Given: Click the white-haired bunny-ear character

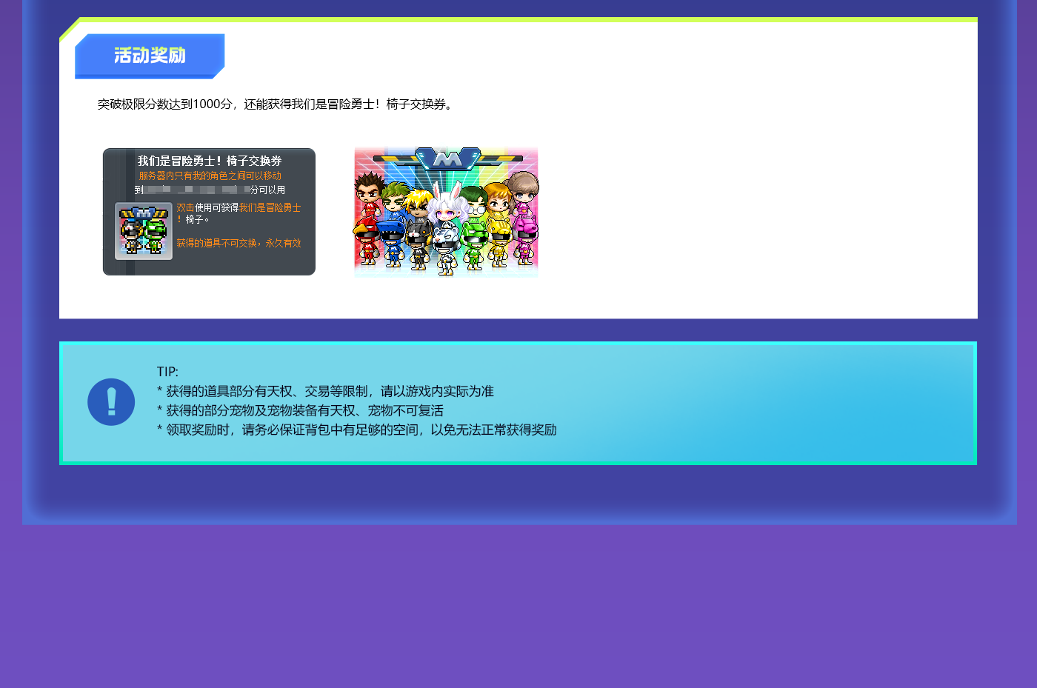Looking at the screenshot, I should [447, 204].
